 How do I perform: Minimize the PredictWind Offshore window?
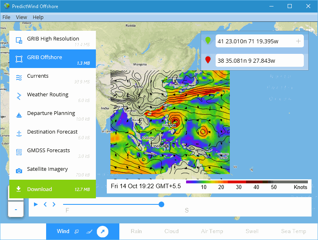pos(271,6)
